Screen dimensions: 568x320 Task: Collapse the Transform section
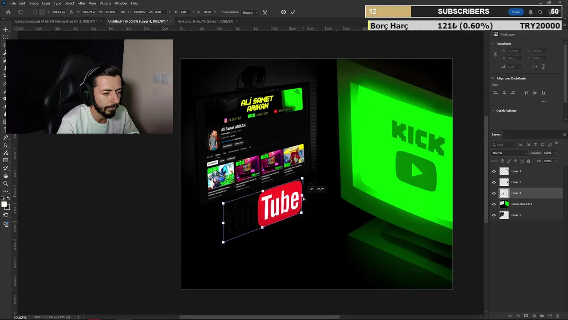tap(493, 44)
